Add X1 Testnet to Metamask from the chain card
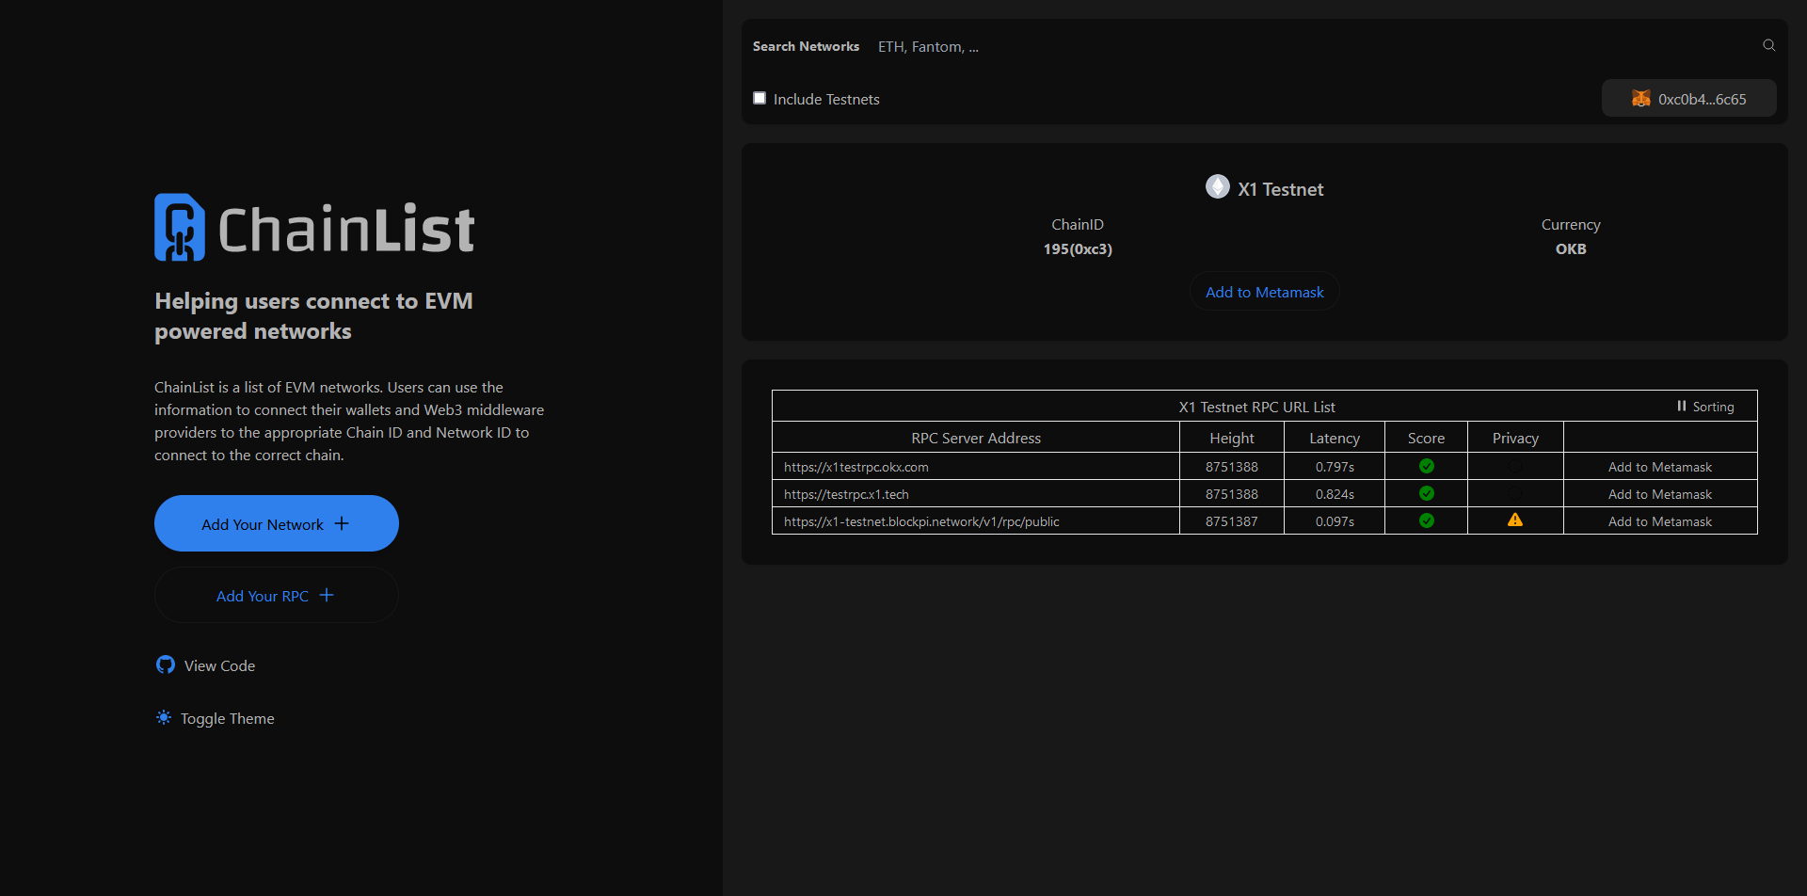1807x896 pixels. (1264, 293)
